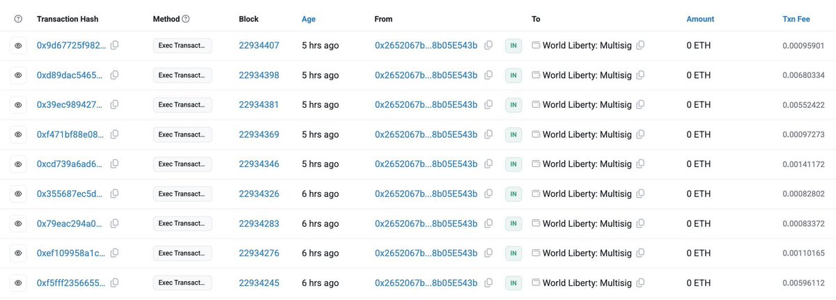The height and width of the screenshot is (300, 836).
Task: Select fee value 0.00141172
Action: tap(804, 164)
